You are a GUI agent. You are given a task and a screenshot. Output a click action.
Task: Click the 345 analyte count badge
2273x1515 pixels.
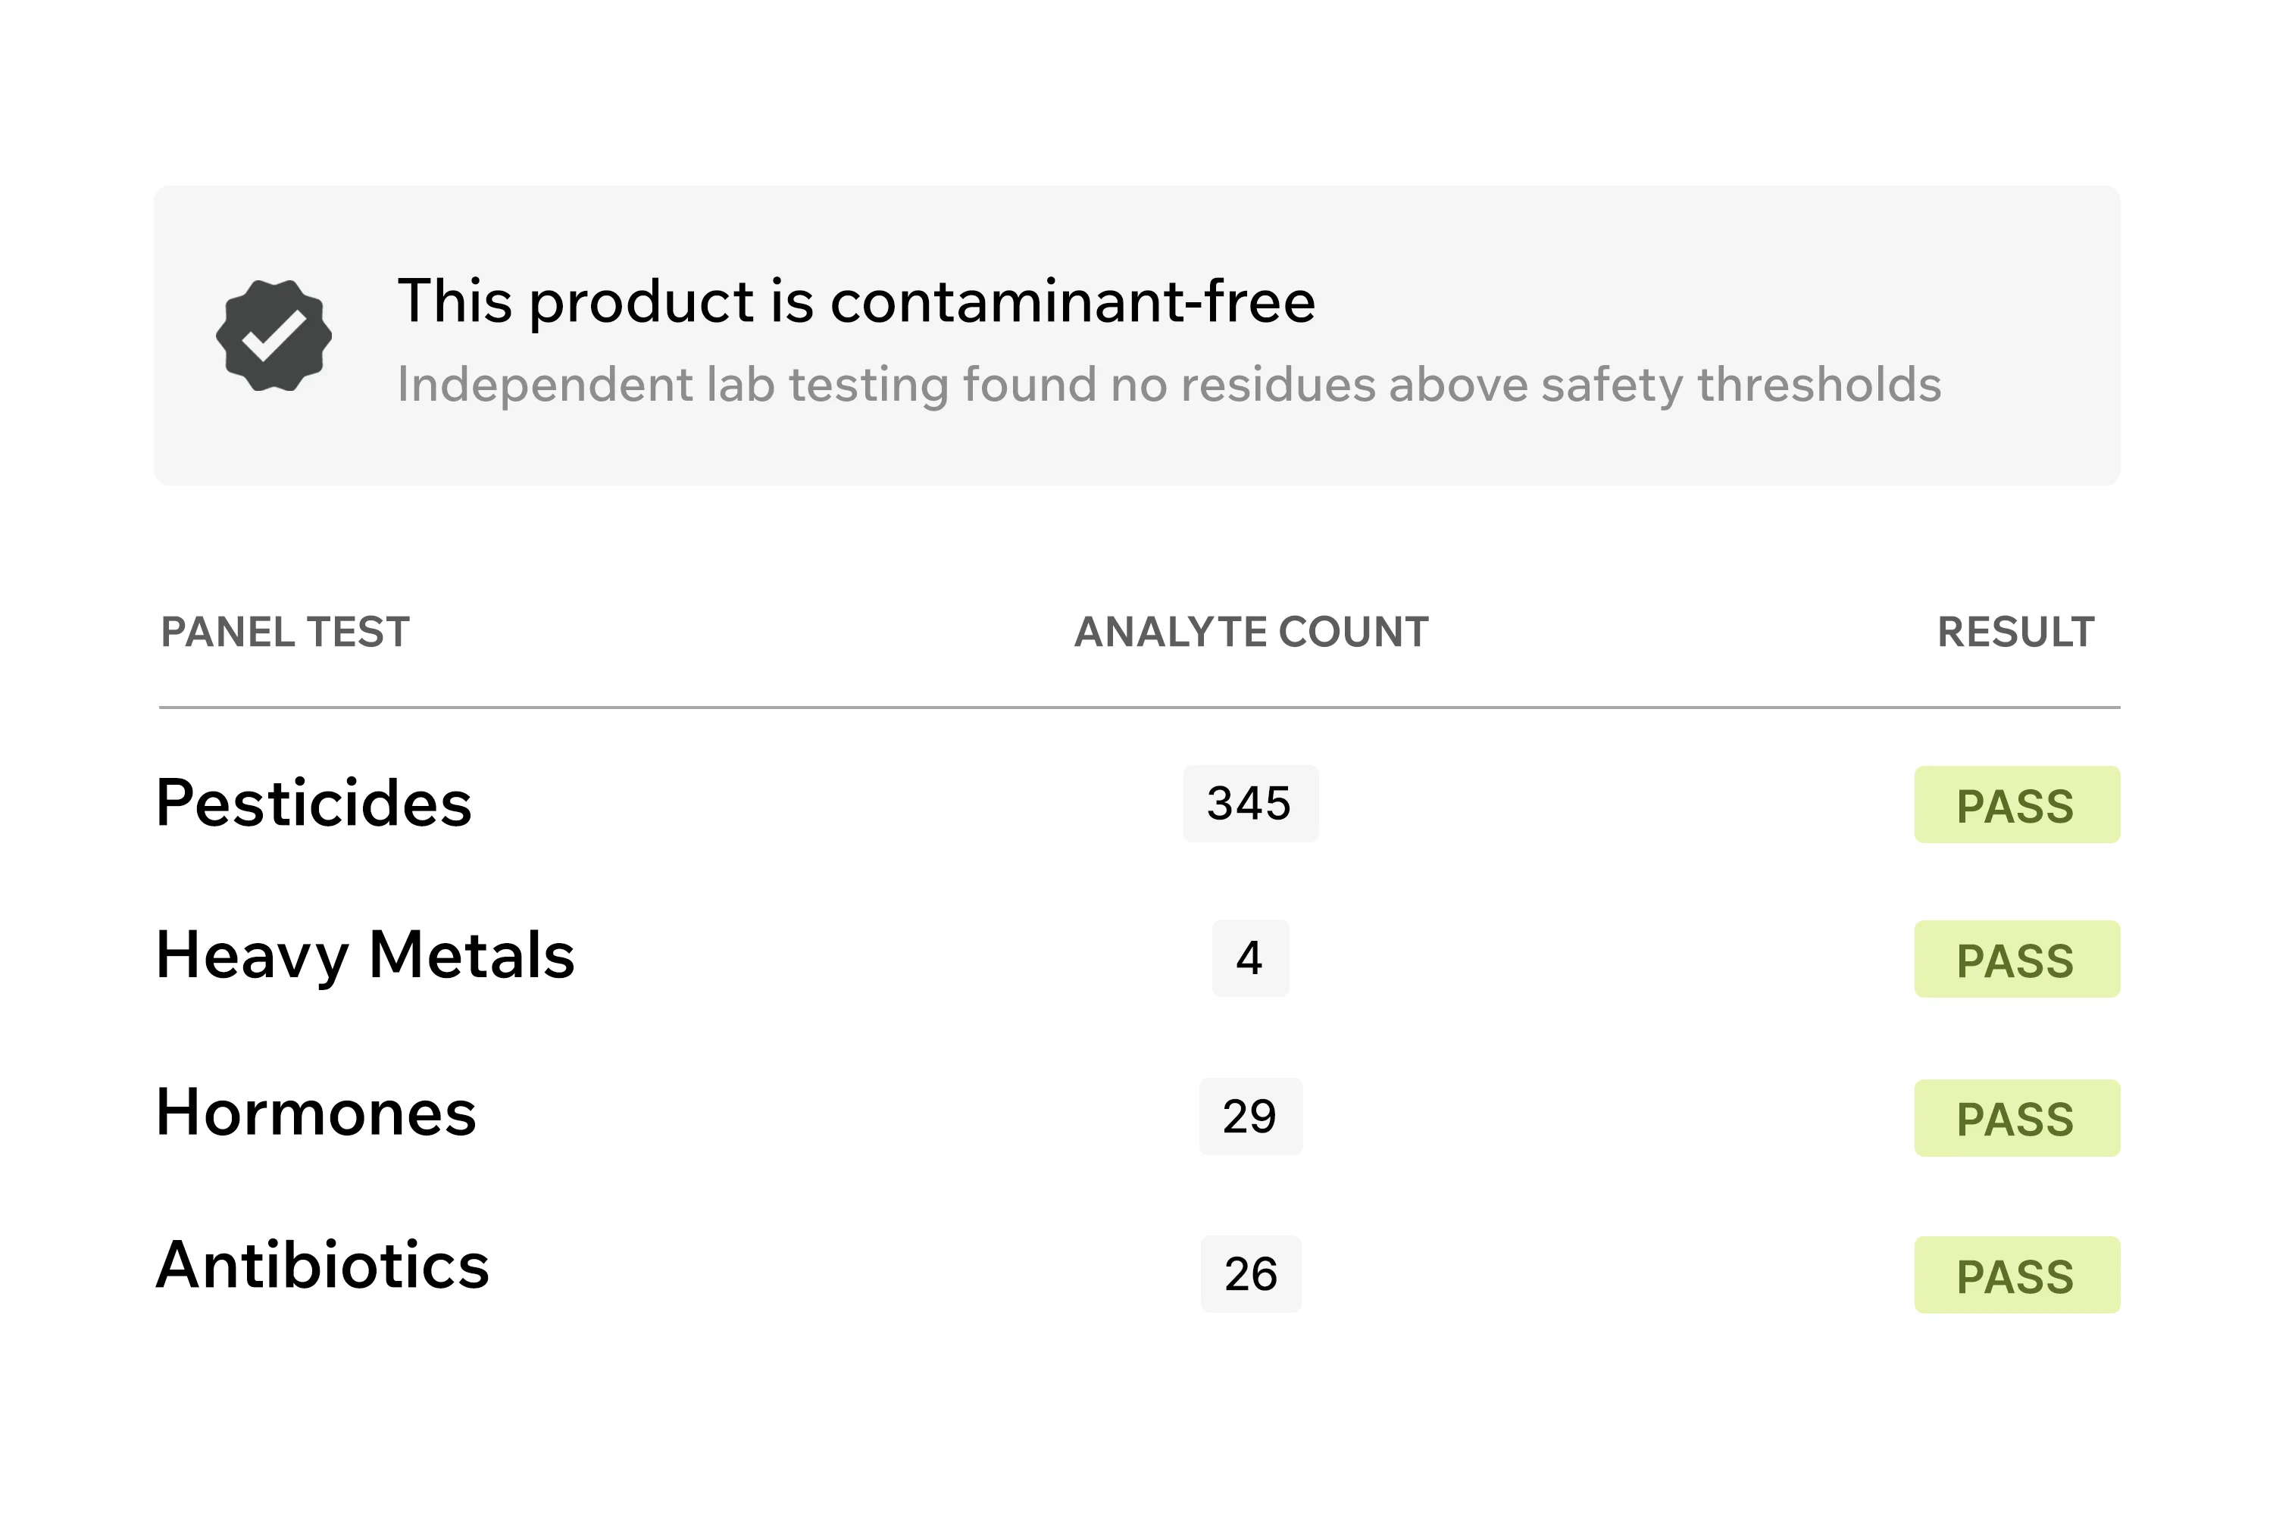click(1251, 804)
